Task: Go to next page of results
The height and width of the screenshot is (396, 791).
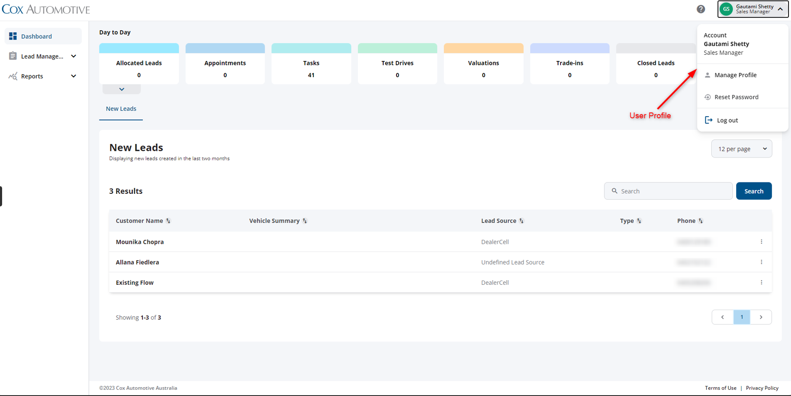Action: click(761, 317)
